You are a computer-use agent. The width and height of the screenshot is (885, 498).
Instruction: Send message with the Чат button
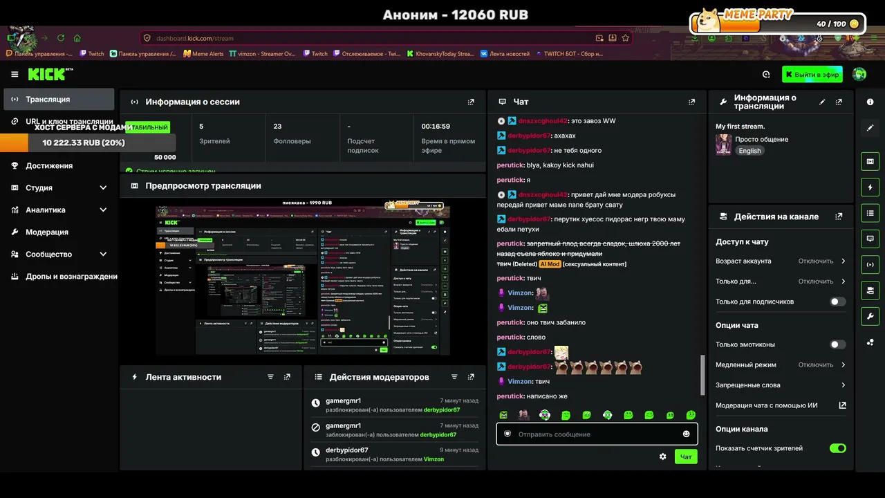(x=686, y=456)
